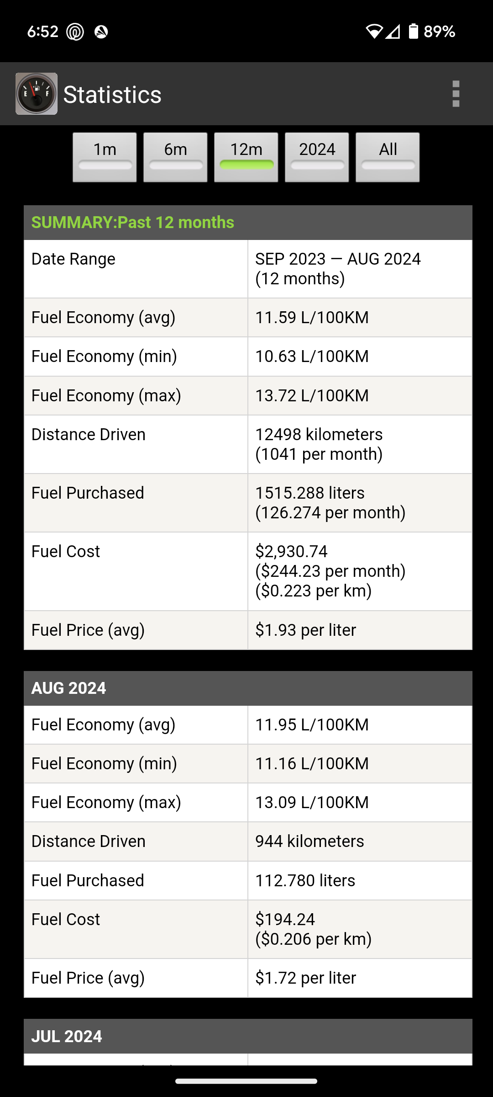Tap the fuel gauge app icon

37,94
